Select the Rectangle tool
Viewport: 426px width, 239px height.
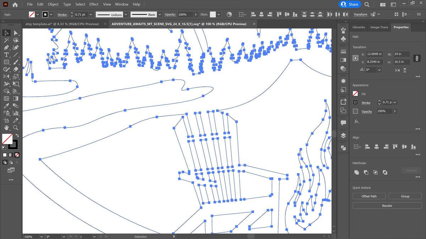pyautogui.click(x=6, y=62)
